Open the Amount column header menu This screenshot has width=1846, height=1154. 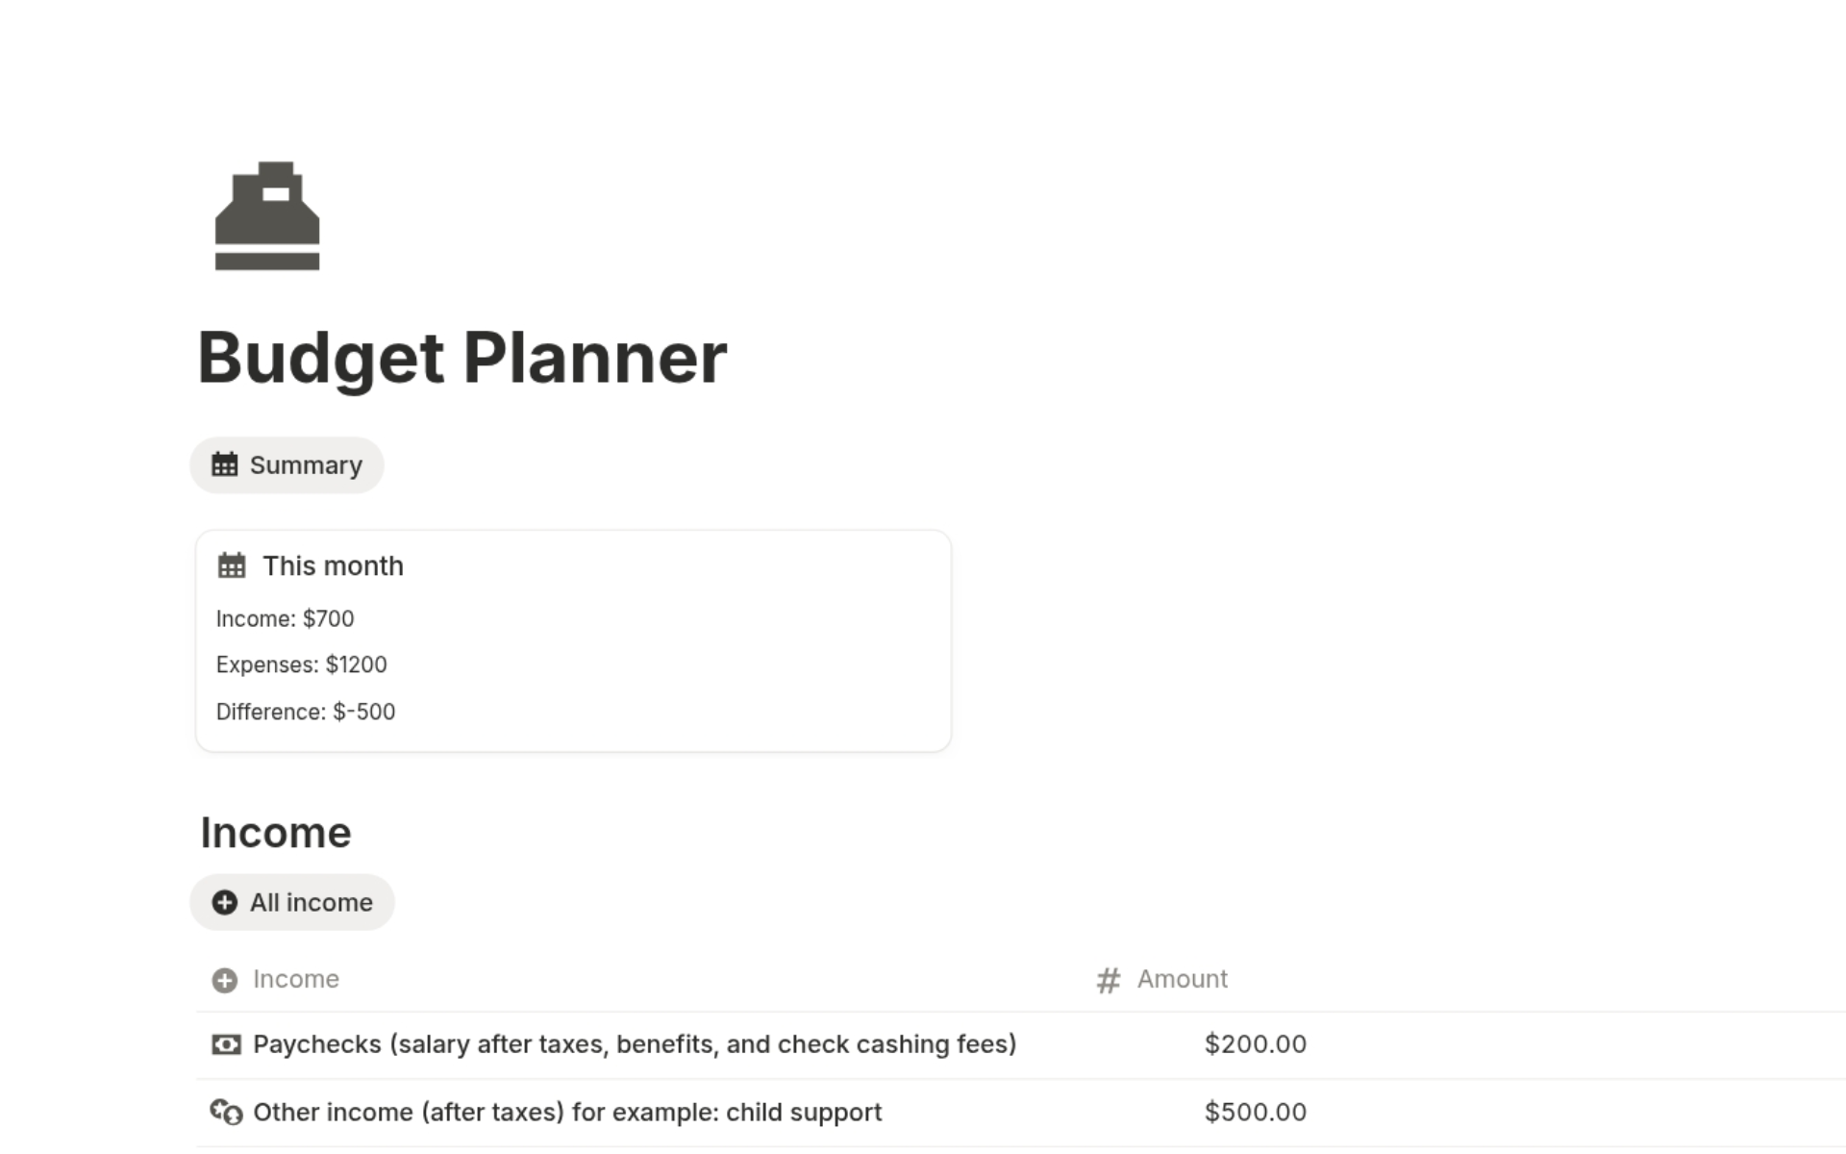coord(1182,979)
